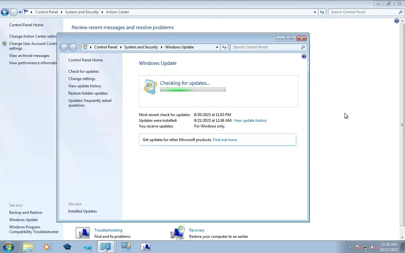Click Control Panel in the Windows Update breadcrumb
The width and height of the screenshot is (405, 253).
coord(106,47)
